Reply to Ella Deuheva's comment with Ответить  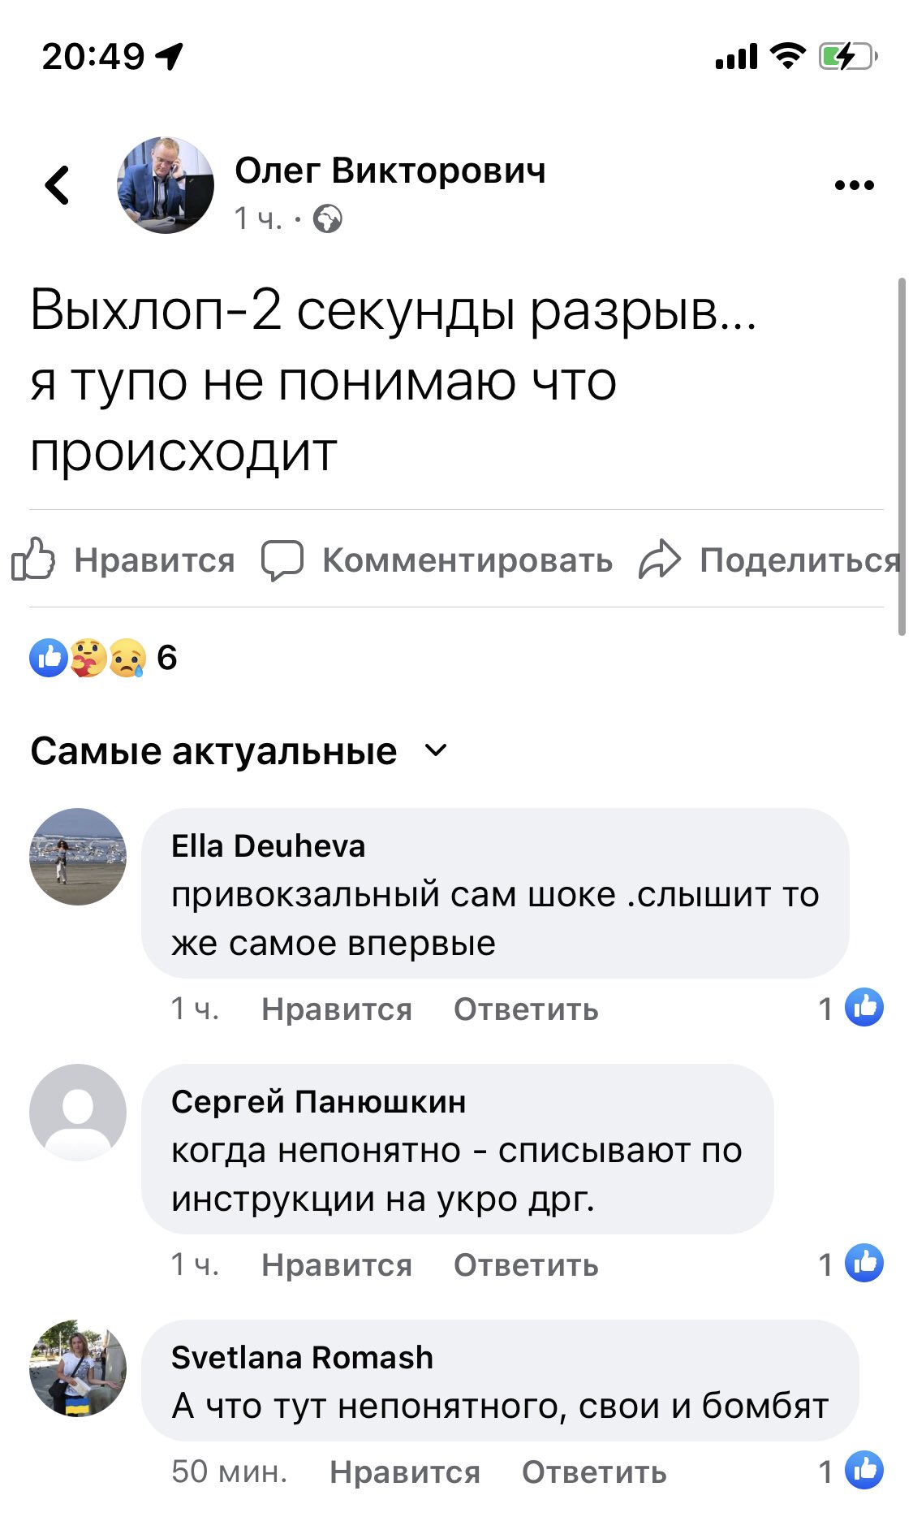tap(526, 1009)
